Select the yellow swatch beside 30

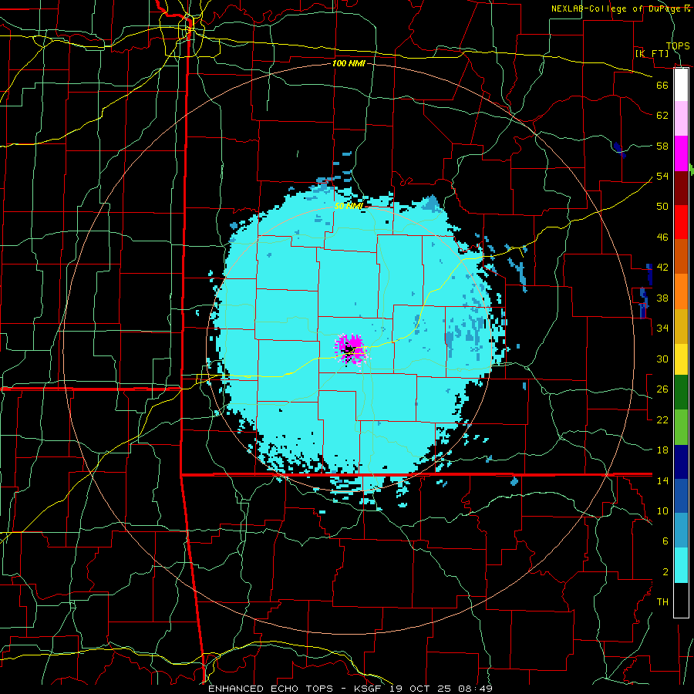pyautogui.click(x=681, y=359)
